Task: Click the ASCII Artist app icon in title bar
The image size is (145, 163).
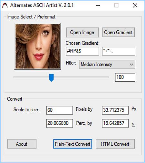Action: pyautogui.click(x=5, y=5)
